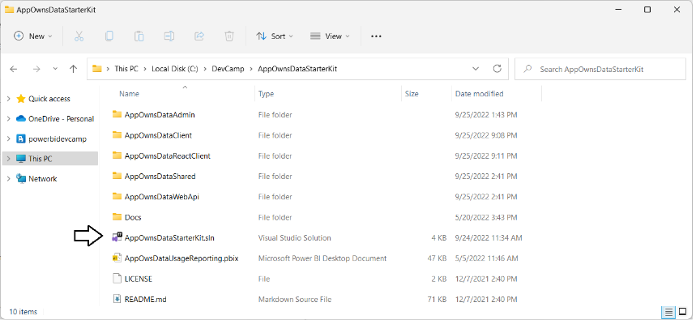
Task: Select AppOwsDataUsageReporting.pbix file name
Action: pos(181,258)
